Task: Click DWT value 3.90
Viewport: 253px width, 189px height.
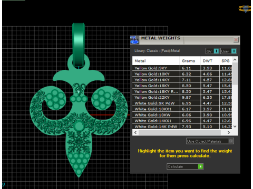Action: click(207, 115)
